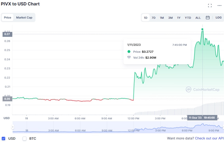Click the green peak price marker dot

tap(202, 29)
